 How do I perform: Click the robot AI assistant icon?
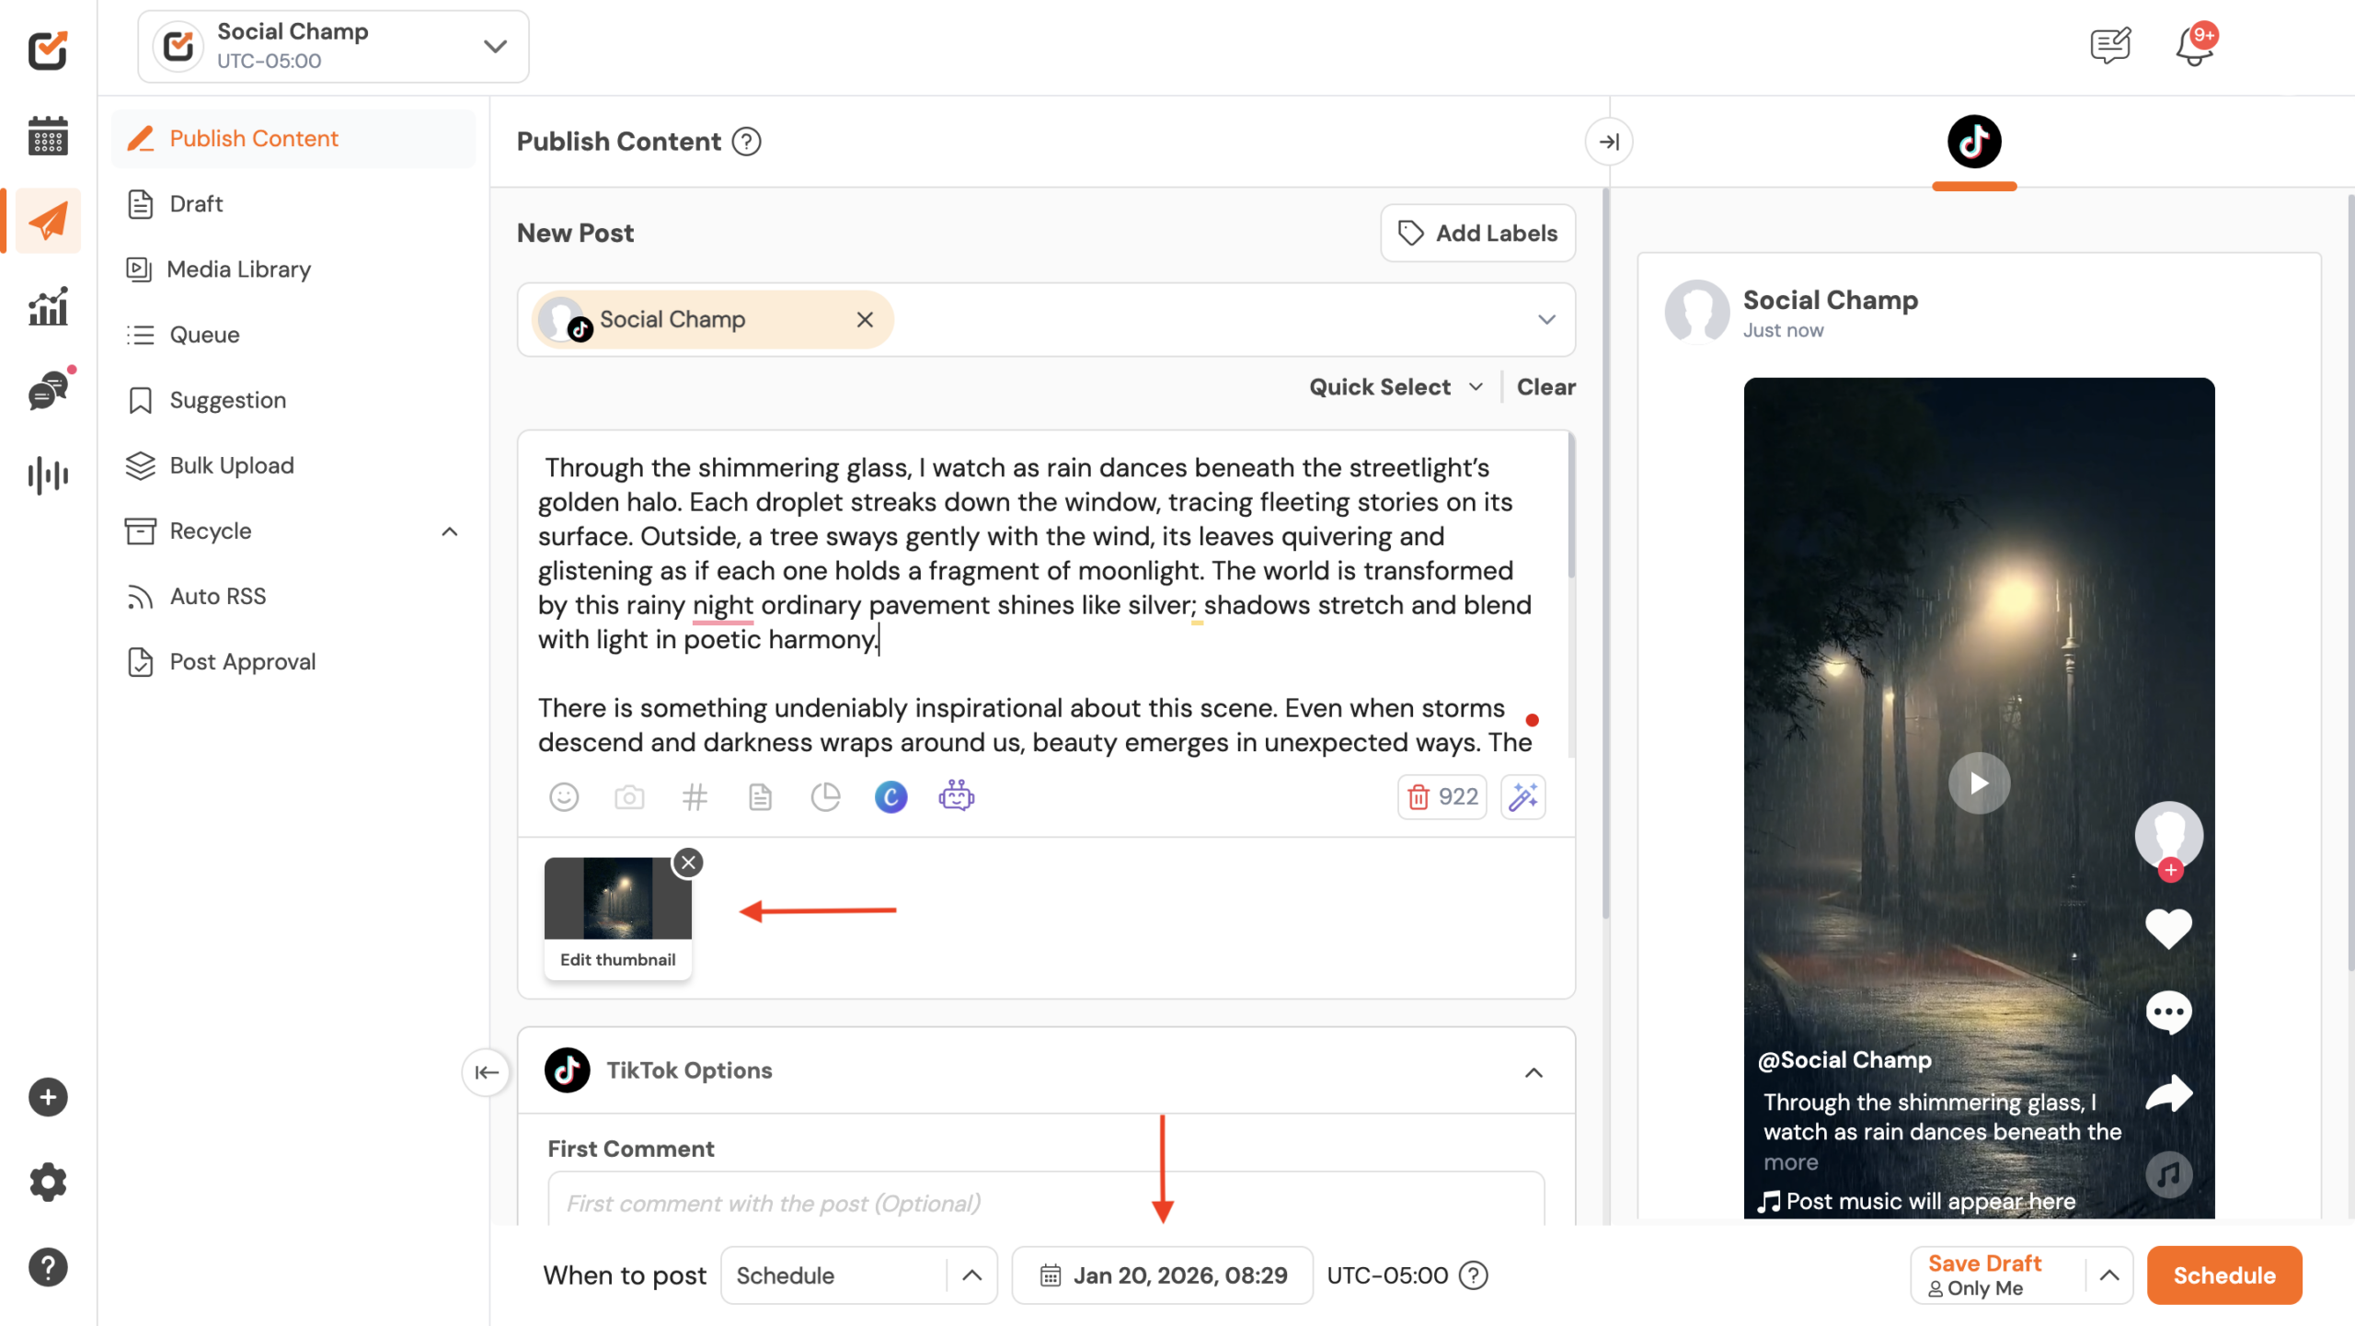pos(956,796)
